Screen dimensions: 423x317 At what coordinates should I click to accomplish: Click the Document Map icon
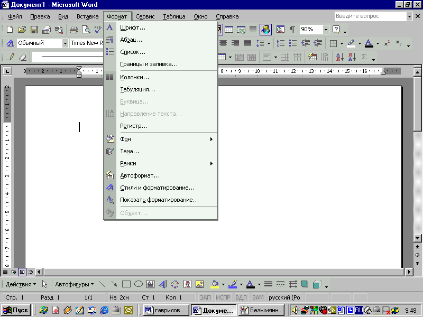[x=280, y=30]
